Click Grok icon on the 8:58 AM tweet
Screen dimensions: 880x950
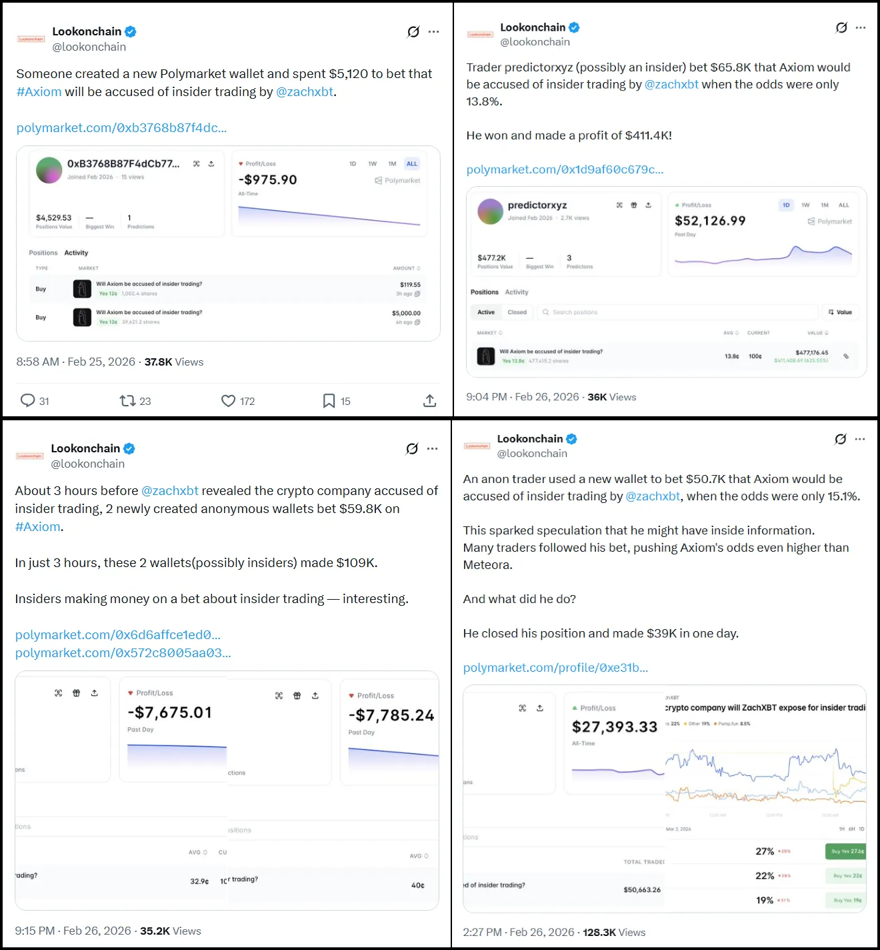click(413, 32)
